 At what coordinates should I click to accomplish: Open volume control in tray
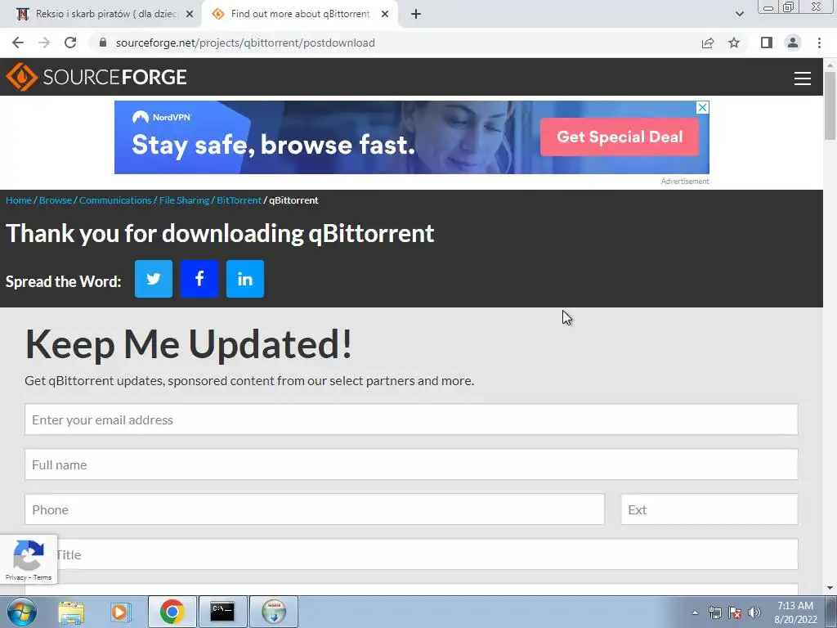coord(754,612)
